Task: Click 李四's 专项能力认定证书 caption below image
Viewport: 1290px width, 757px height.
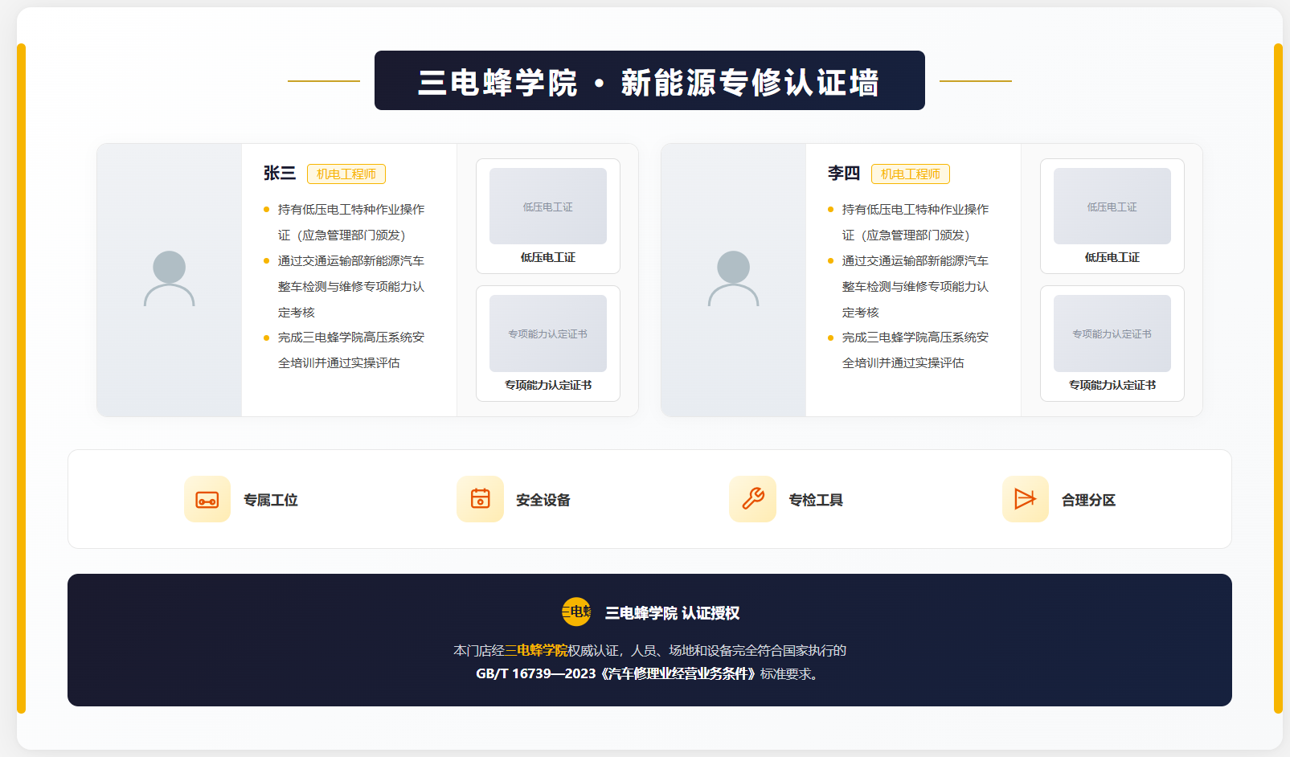Action: click(1112, 385)
